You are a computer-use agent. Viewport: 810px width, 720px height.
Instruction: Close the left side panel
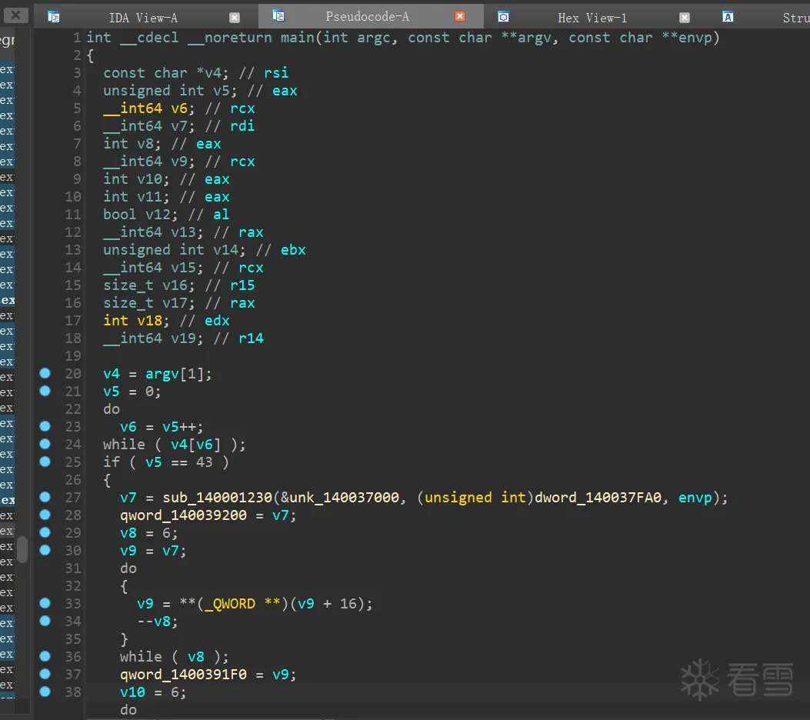tap(16, 15)
